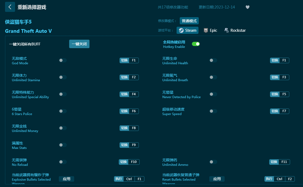303x187 pixels.
Task: Click the 重新选择游戏 title text
Action: [x=32, y=7]
